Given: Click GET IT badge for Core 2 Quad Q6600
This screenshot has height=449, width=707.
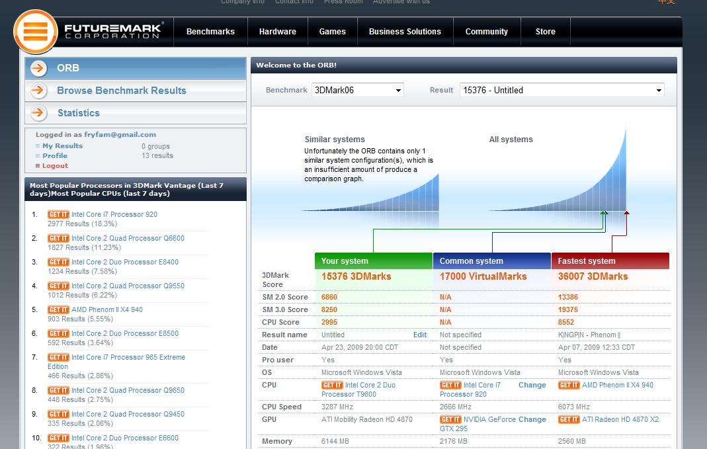Looking at the screenshot, I should coord(58,239).
